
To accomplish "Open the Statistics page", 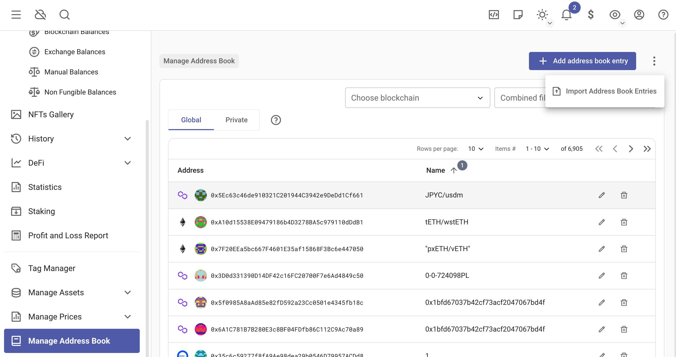I will point(45,187).
